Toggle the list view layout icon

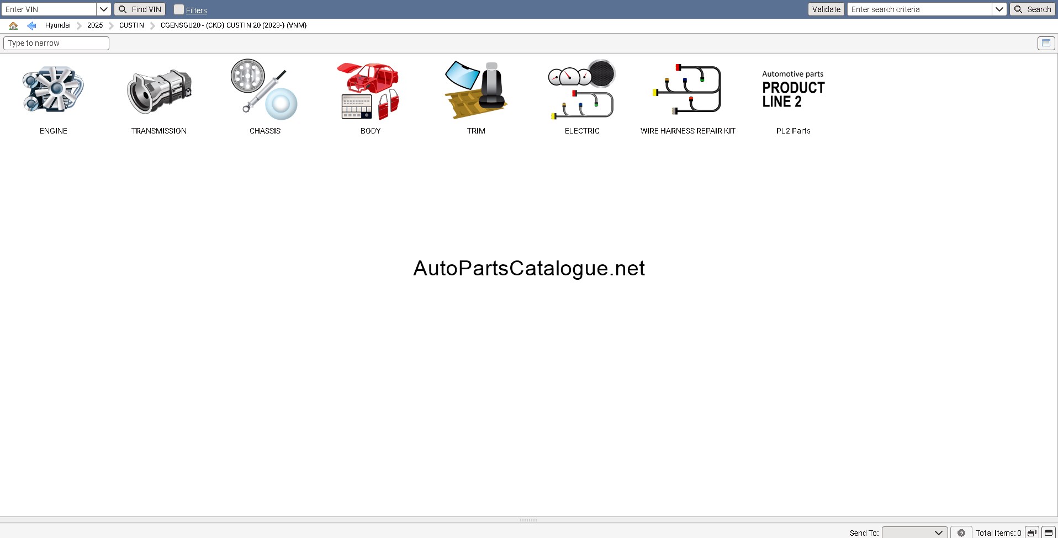click(1046, 43)
